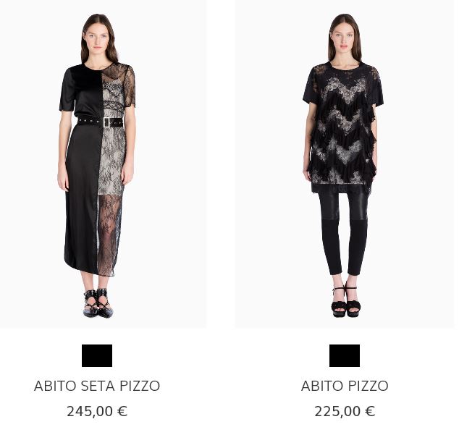Click the black satin sleeve on left dress
Screen dimensions: 459x427
pyautogui.click(x=67, y=89)
